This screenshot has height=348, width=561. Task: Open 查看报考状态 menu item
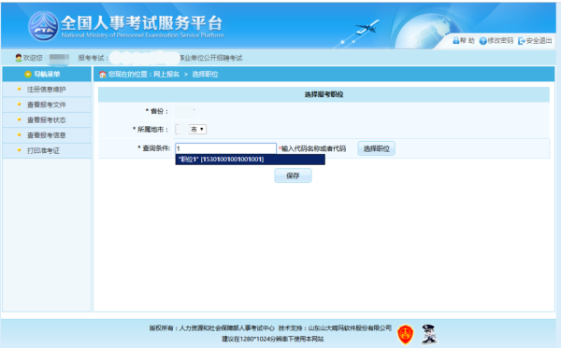46,120
